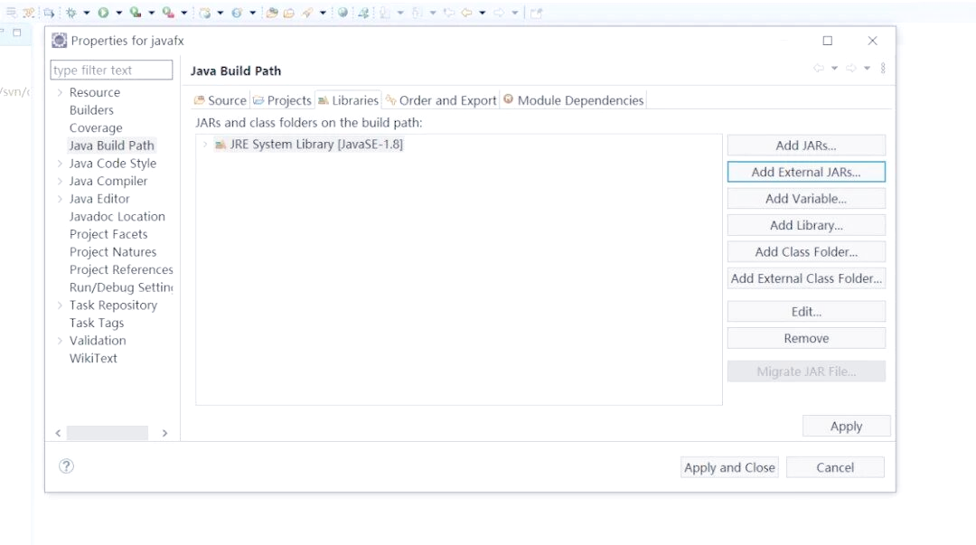The width and height of the screenshot is (976, 545).
Task: Click the help question mark icon
Action: [x=66, y=465]
